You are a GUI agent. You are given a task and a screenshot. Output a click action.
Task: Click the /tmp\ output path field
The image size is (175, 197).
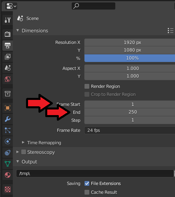pyautogui.click(x=95, y=173)
